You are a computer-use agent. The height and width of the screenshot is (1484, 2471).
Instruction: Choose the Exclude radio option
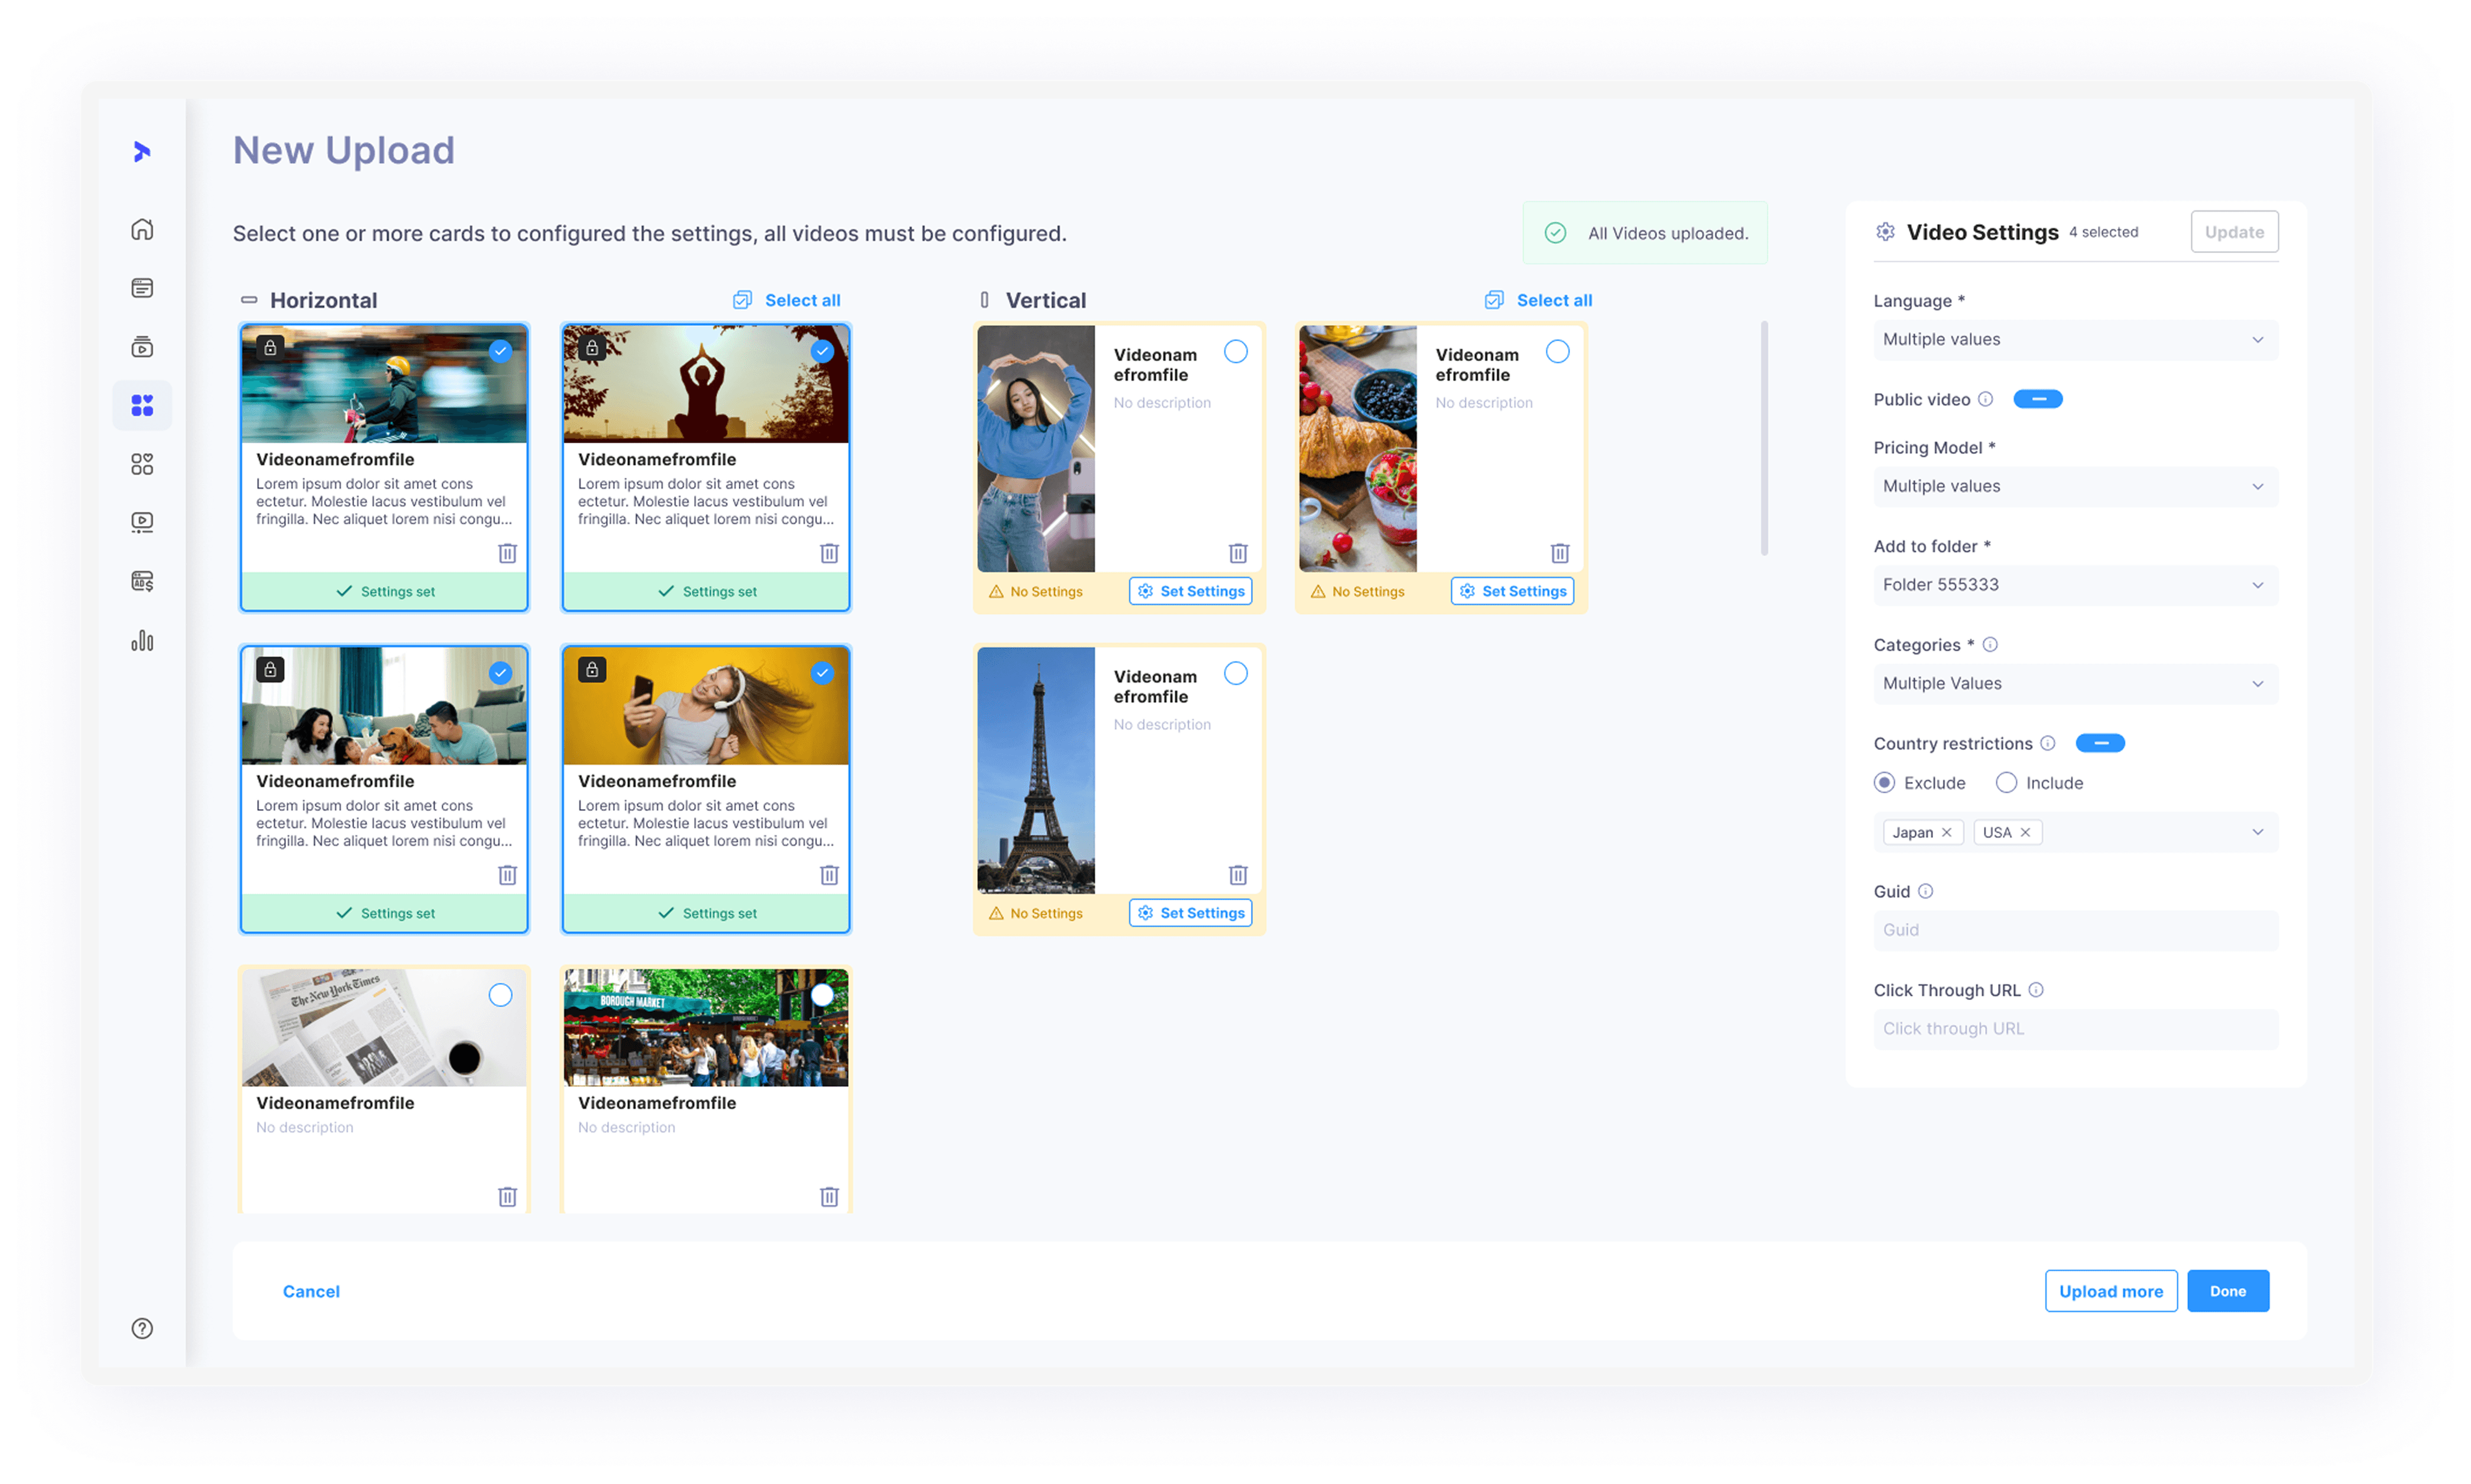click(1884, 783)
